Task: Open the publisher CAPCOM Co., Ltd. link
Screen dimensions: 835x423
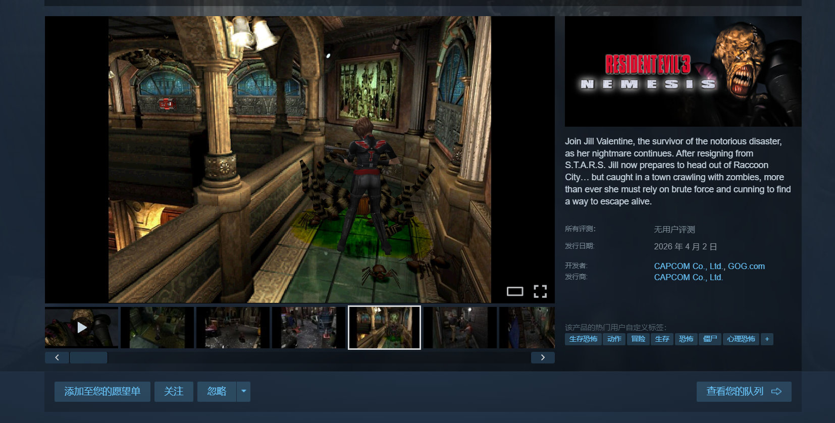Action: pos(689,277)
